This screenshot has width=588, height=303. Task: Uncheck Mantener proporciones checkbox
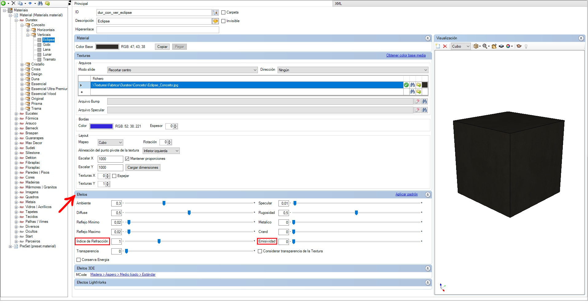(x=127, y=159)
